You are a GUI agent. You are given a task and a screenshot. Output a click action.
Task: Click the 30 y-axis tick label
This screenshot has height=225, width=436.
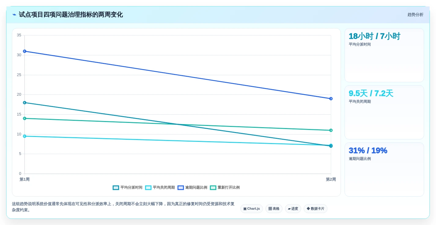[x=19, y=55]
